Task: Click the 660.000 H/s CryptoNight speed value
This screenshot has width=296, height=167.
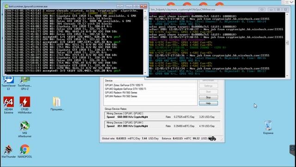Action: (x=133, y=117)
